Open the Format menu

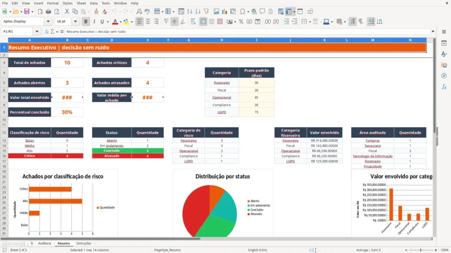[53, 3]
